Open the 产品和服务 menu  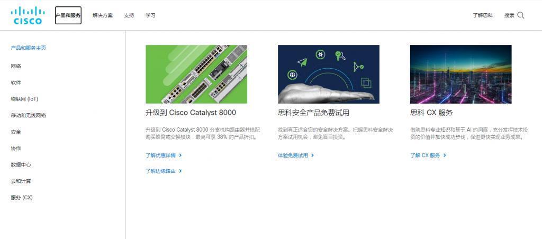68,15
